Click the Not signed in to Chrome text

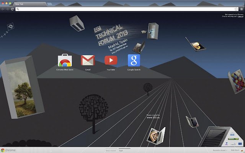click(x=234, y=15)
